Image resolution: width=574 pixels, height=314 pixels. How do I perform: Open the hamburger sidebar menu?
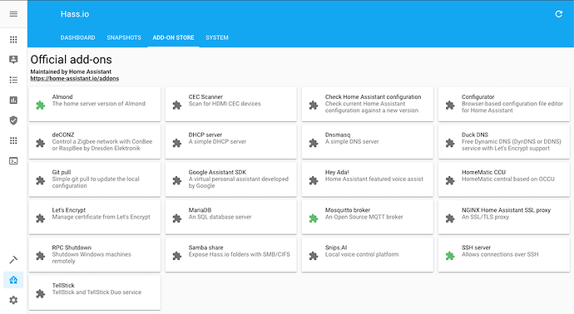[13, 14]
